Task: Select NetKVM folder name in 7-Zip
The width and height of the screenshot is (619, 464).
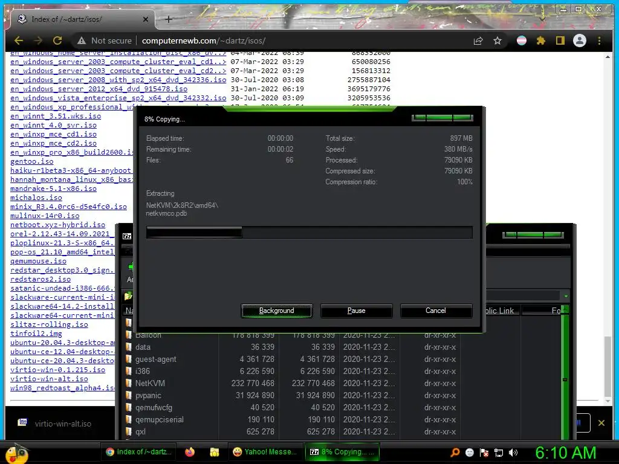Action: tap(150, 383)
